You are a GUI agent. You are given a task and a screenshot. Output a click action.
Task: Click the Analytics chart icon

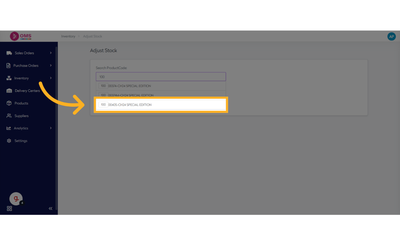pos(9,128)
